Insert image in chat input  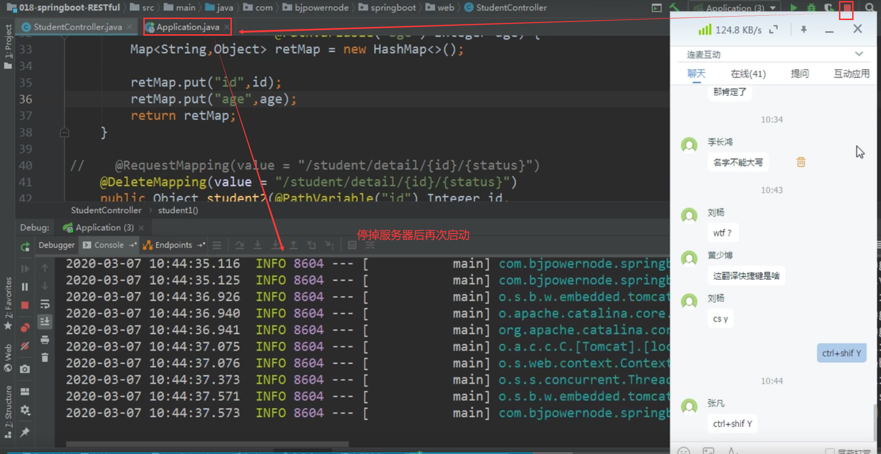708,450
